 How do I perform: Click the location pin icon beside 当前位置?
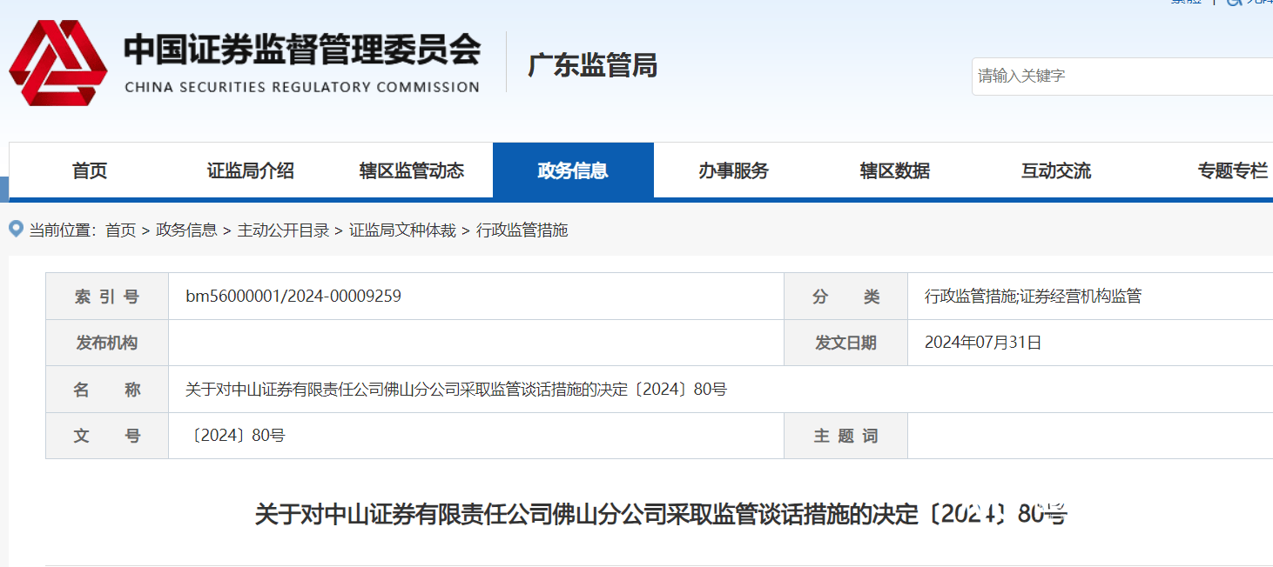pos(16,230)
